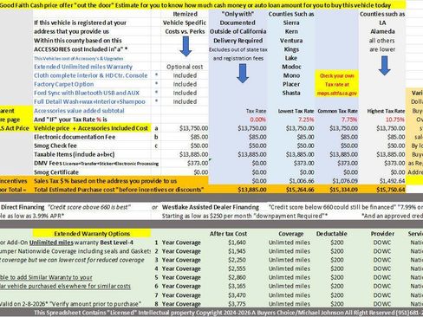Select the 'Electronic documentation Fee' row label
Viewport: 423px width, 317px height.
point(75,137)
